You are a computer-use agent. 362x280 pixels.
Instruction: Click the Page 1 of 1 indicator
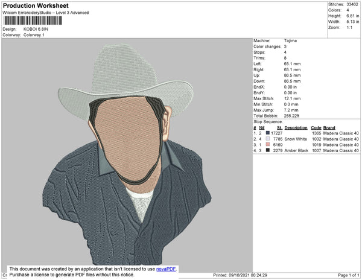point(346,275)
